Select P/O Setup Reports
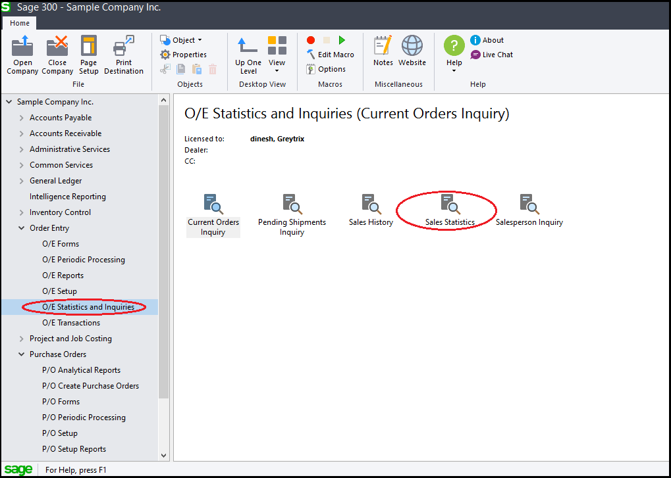This screenshot has width=671, height=478. [74, 449]
